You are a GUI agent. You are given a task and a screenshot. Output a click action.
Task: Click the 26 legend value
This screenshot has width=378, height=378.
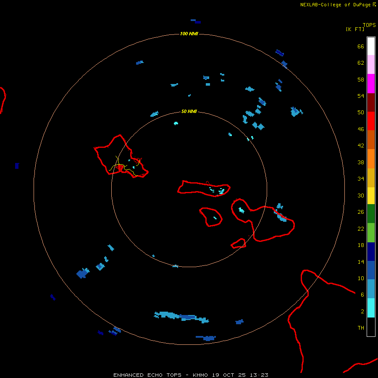tap(361, 212)
